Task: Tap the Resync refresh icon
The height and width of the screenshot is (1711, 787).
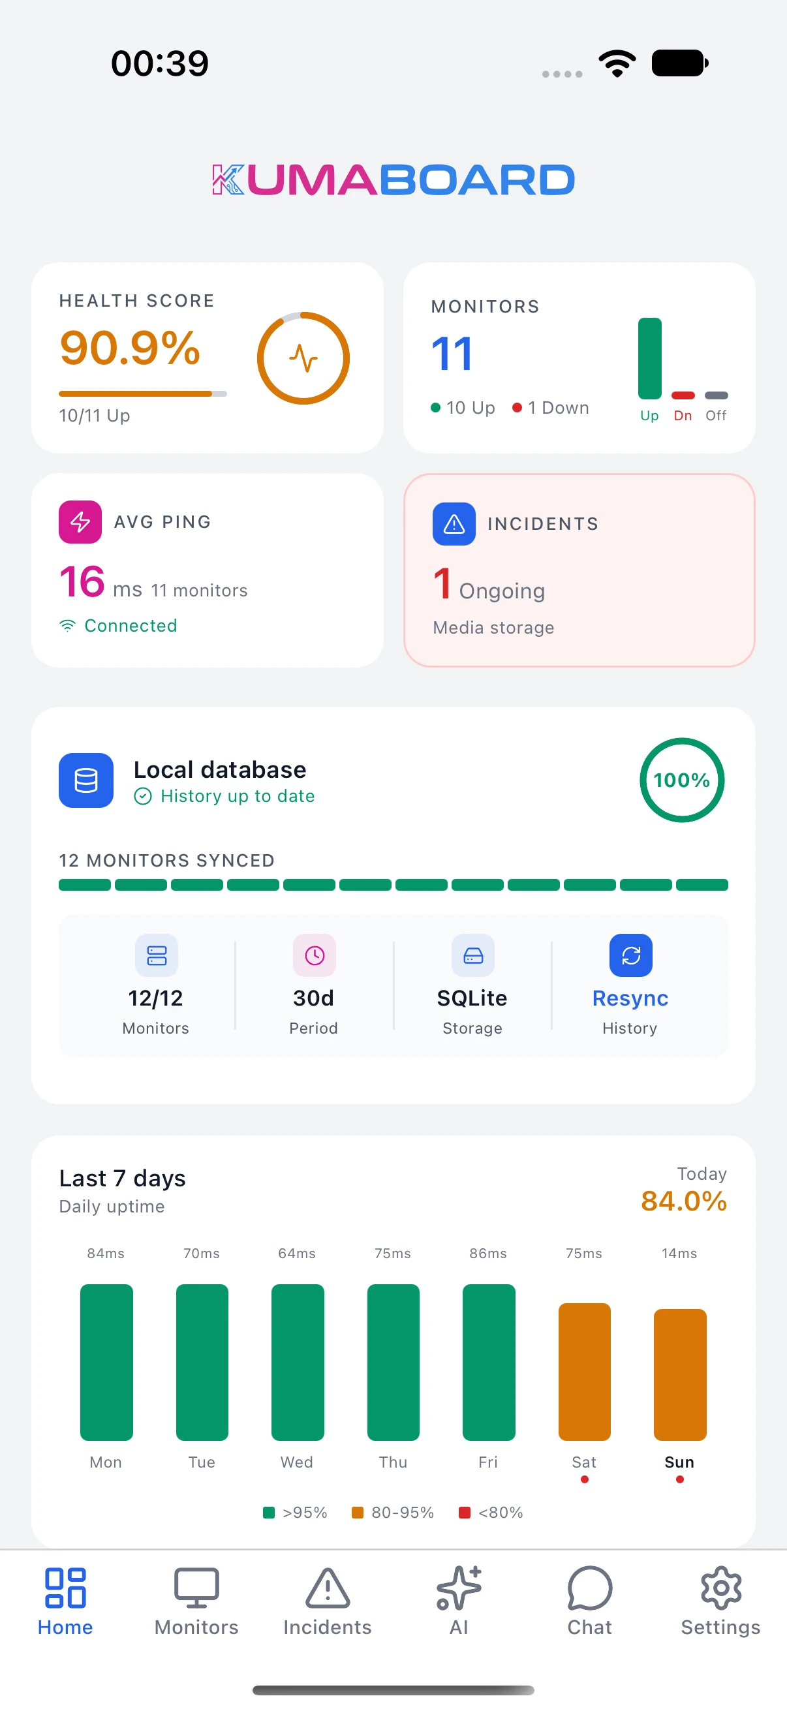Action: point(631,955)
